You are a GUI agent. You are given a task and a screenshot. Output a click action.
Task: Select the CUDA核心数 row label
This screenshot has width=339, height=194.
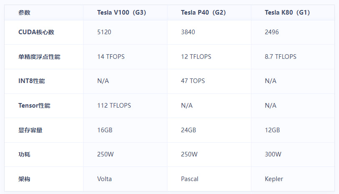36,32
